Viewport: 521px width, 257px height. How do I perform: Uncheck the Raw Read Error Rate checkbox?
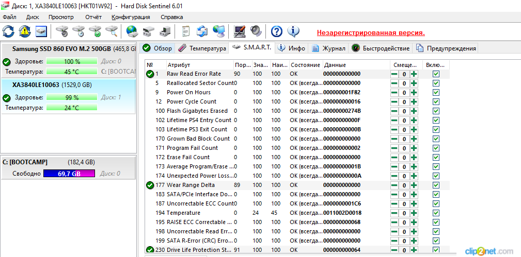click(436, 74)
